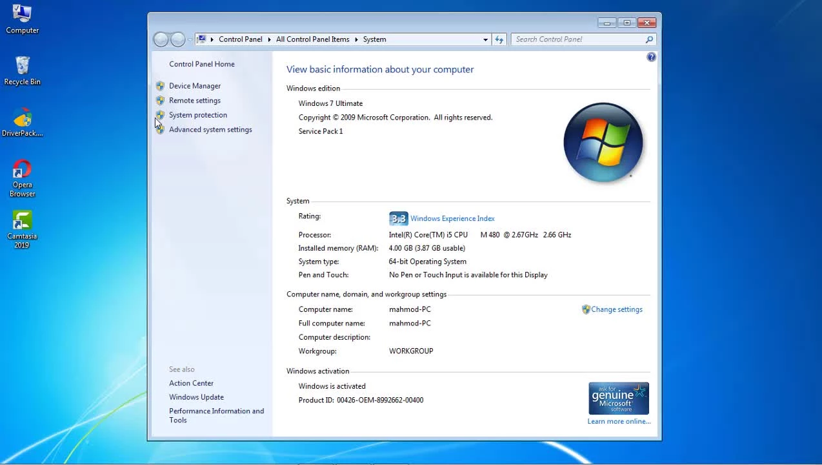Open the address bar history dropdown arrow
This screenshot has height=465, width=822.
point(485,39)
